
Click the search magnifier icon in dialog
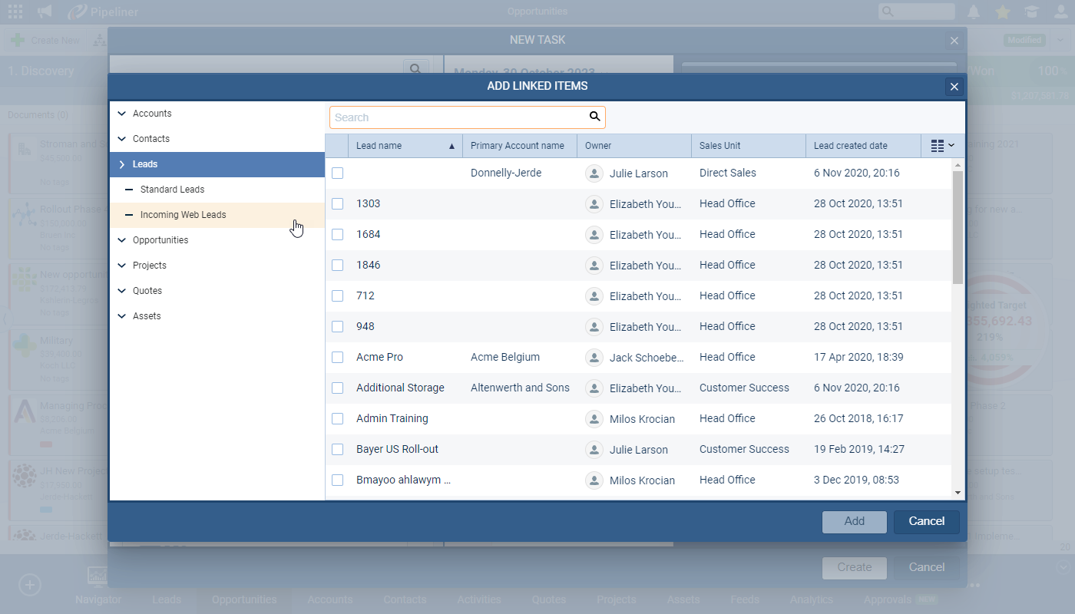coord(594,117)
